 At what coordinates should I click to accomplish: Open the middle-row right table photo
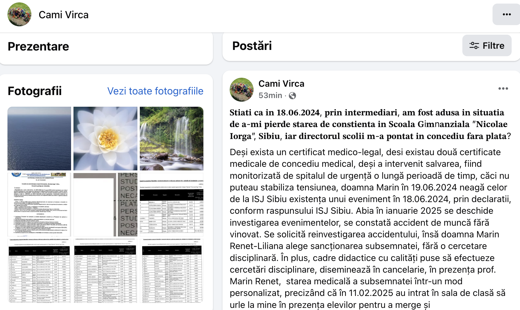coord(171,204)
